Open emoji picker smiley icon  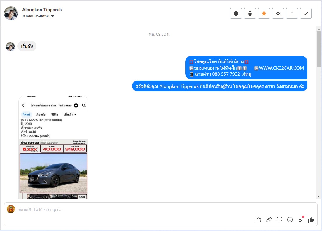(290, 220)
